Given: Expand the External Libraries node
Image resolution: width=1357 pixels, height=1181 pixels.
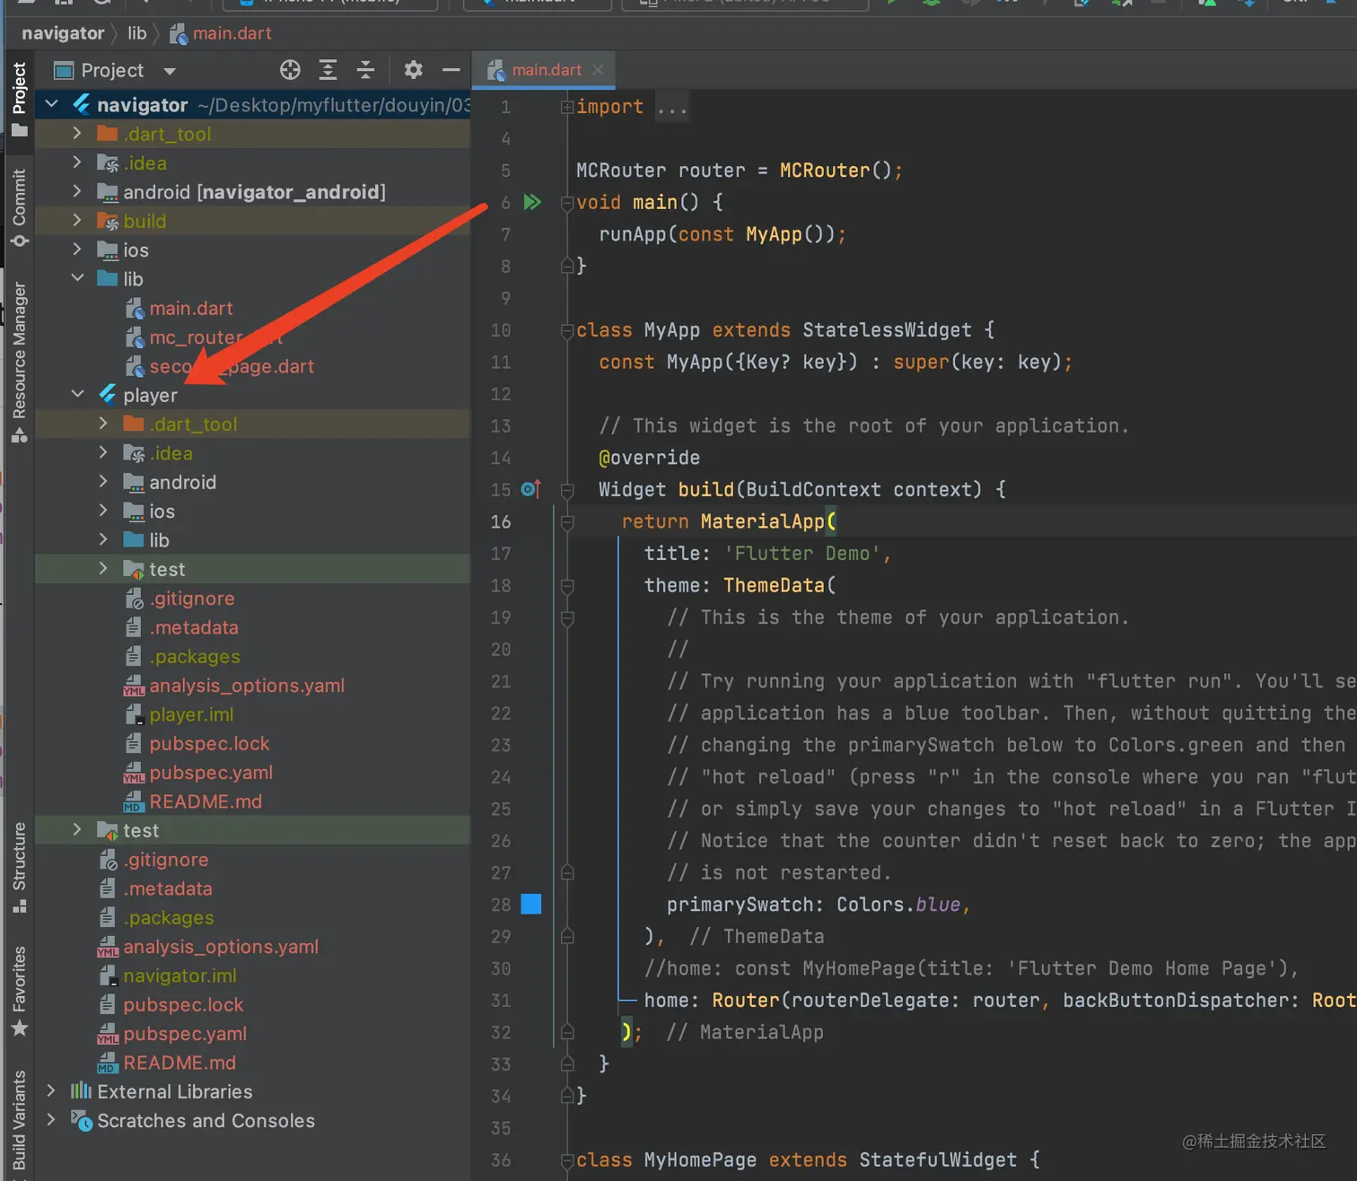Looking at the screenshot, I should point(51,1091).
